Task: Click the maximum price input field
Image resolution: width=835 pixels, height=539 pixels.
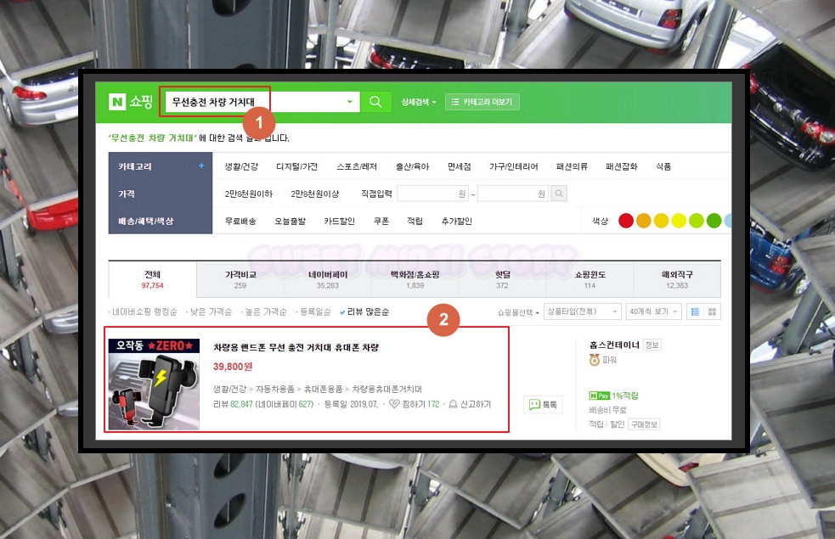Action: click(513, 194)
